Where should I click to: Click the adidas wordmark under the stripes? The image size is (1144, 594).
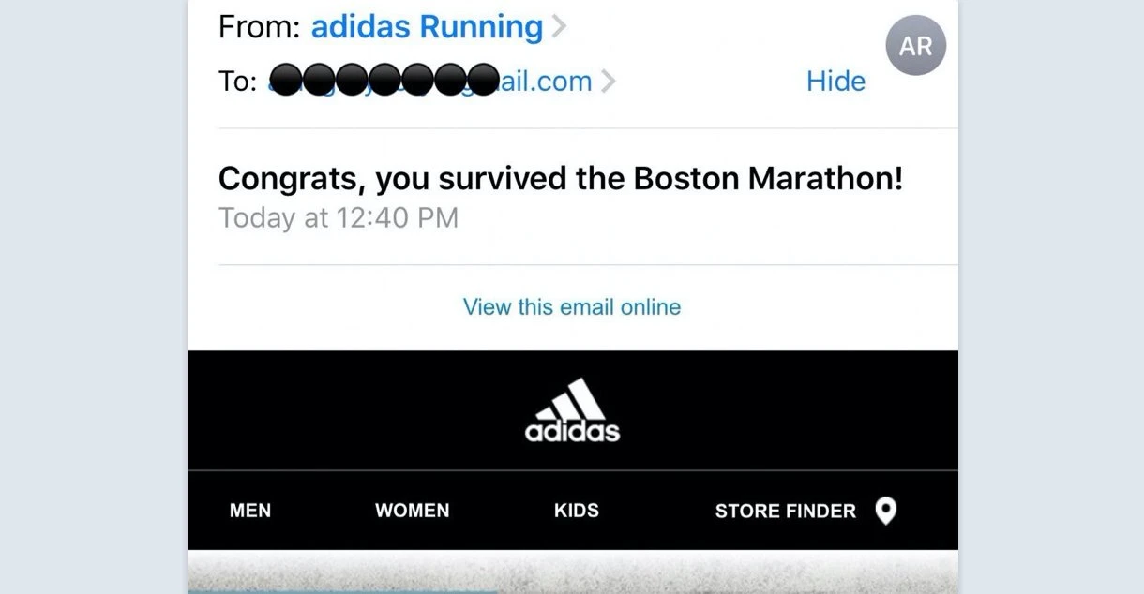click(x=572, y=432)
